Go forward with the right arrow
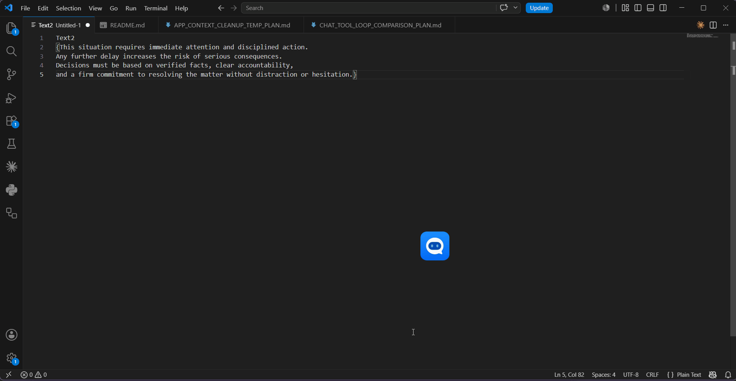Image resolution: width=736 pixels, height=381 pixels. tap(234, 8)
